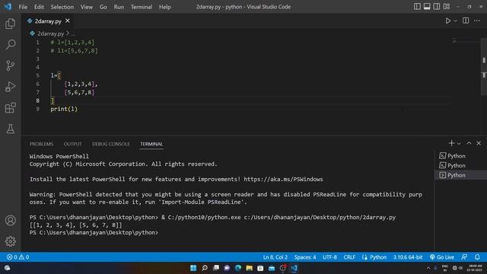Open the Extensions view
The width and height of the screenshot is (487, 274).
[10, 108]
